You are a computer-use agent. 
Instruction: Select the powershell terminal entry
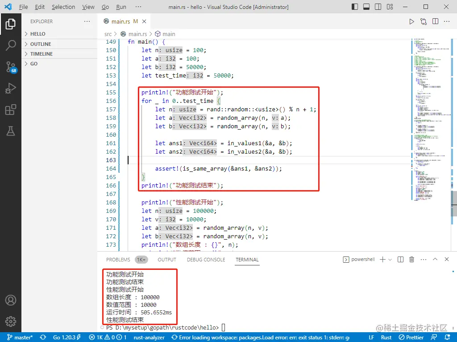359,260
